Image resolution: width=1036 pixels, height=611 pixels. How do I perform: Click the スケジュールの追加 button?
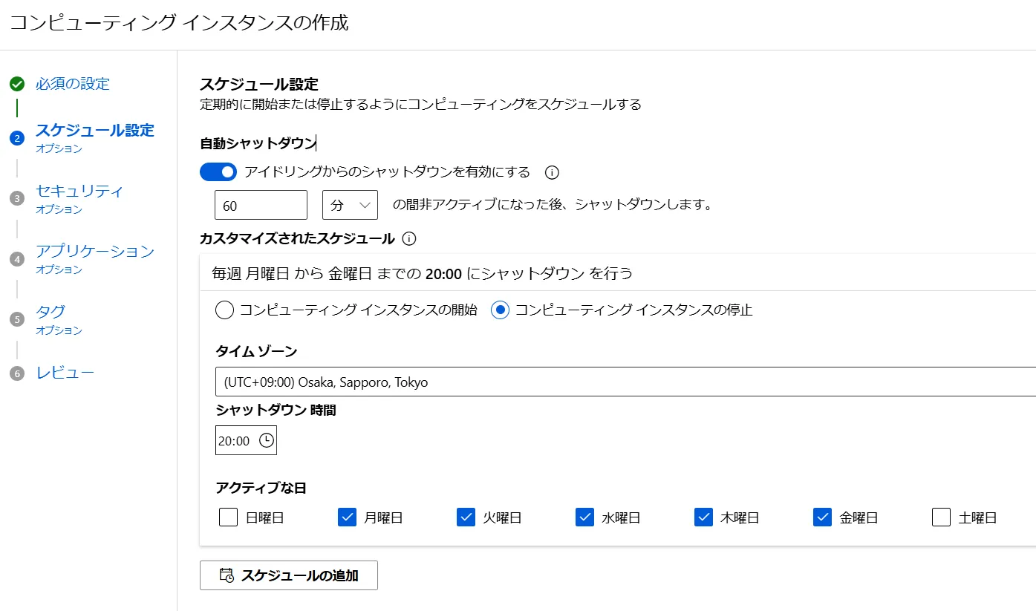pyautogui.click(x=289, y=575)
